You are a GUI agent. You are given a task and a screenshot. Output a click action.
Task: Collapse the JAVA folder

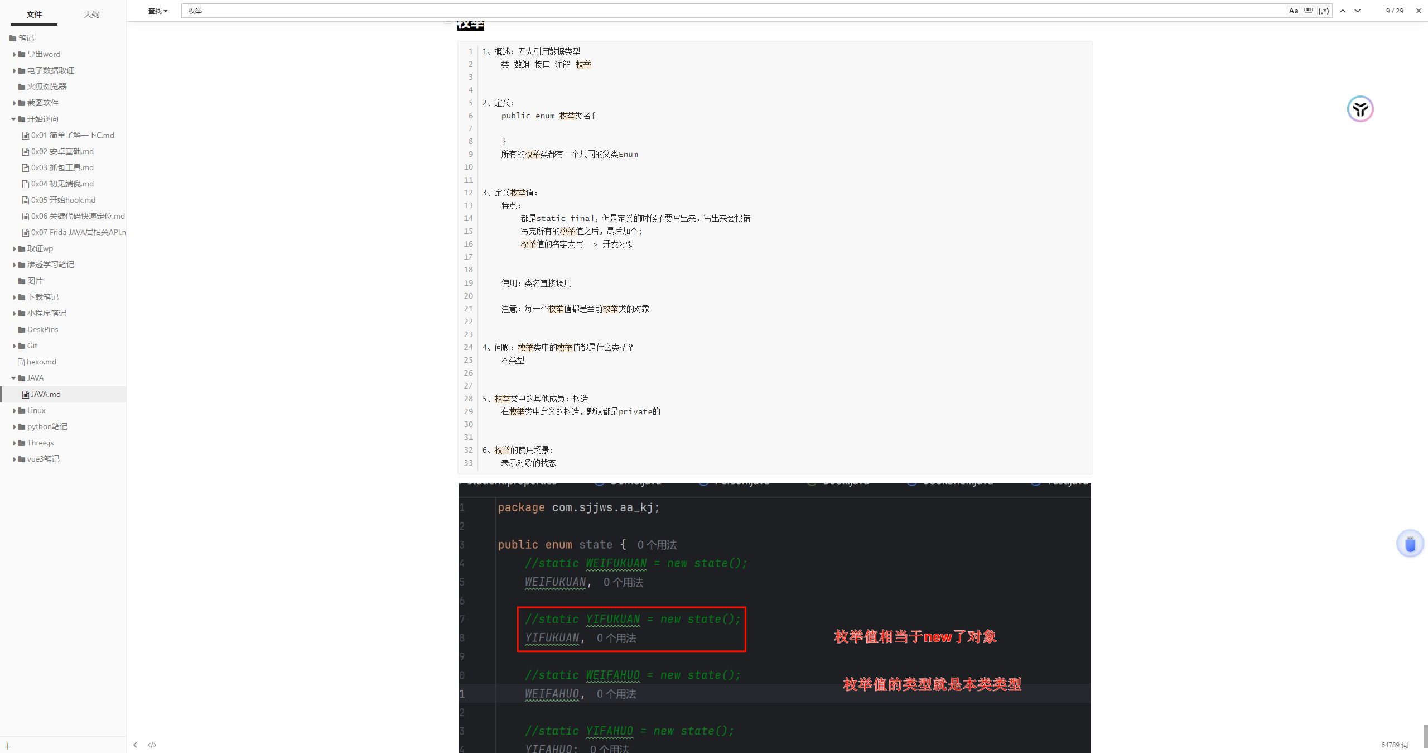click(13, 378)
